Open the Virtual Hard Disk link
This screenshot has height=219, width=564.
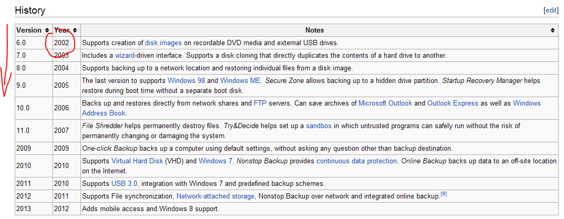click(x=137, y=161)
